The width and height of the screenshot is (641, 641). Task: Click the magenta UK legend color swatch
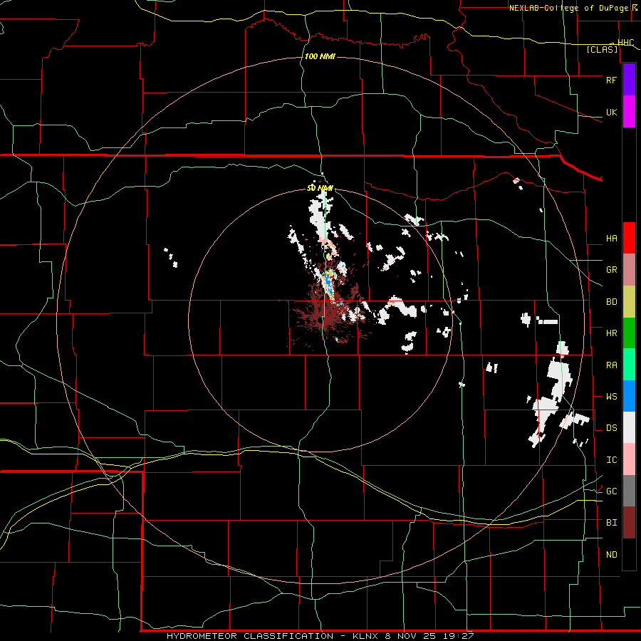[629, 112]
